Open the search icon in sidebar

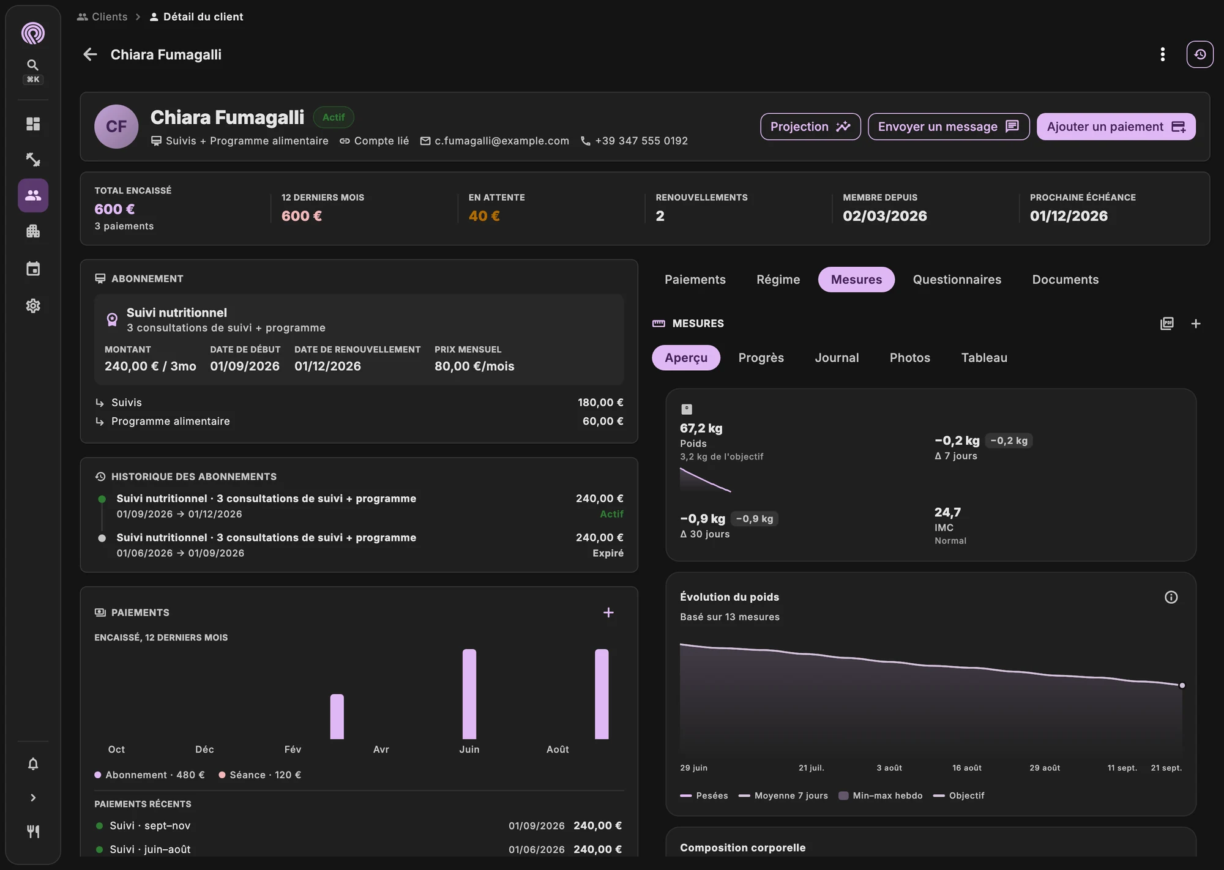tap(33, 65)
